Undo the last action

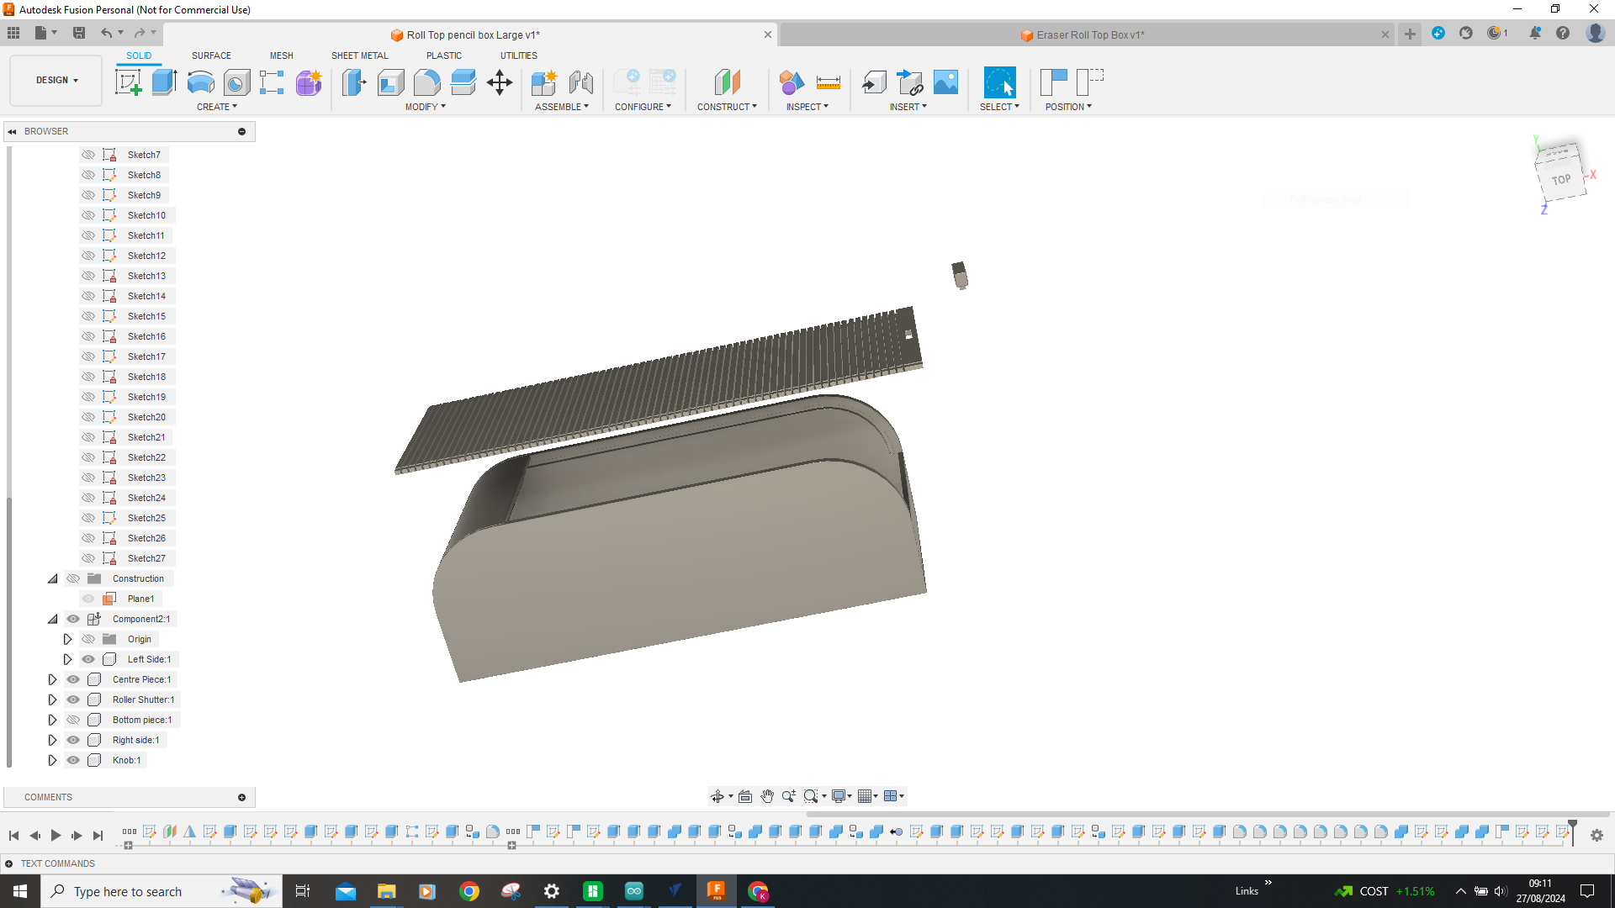[x=107, y=33]
